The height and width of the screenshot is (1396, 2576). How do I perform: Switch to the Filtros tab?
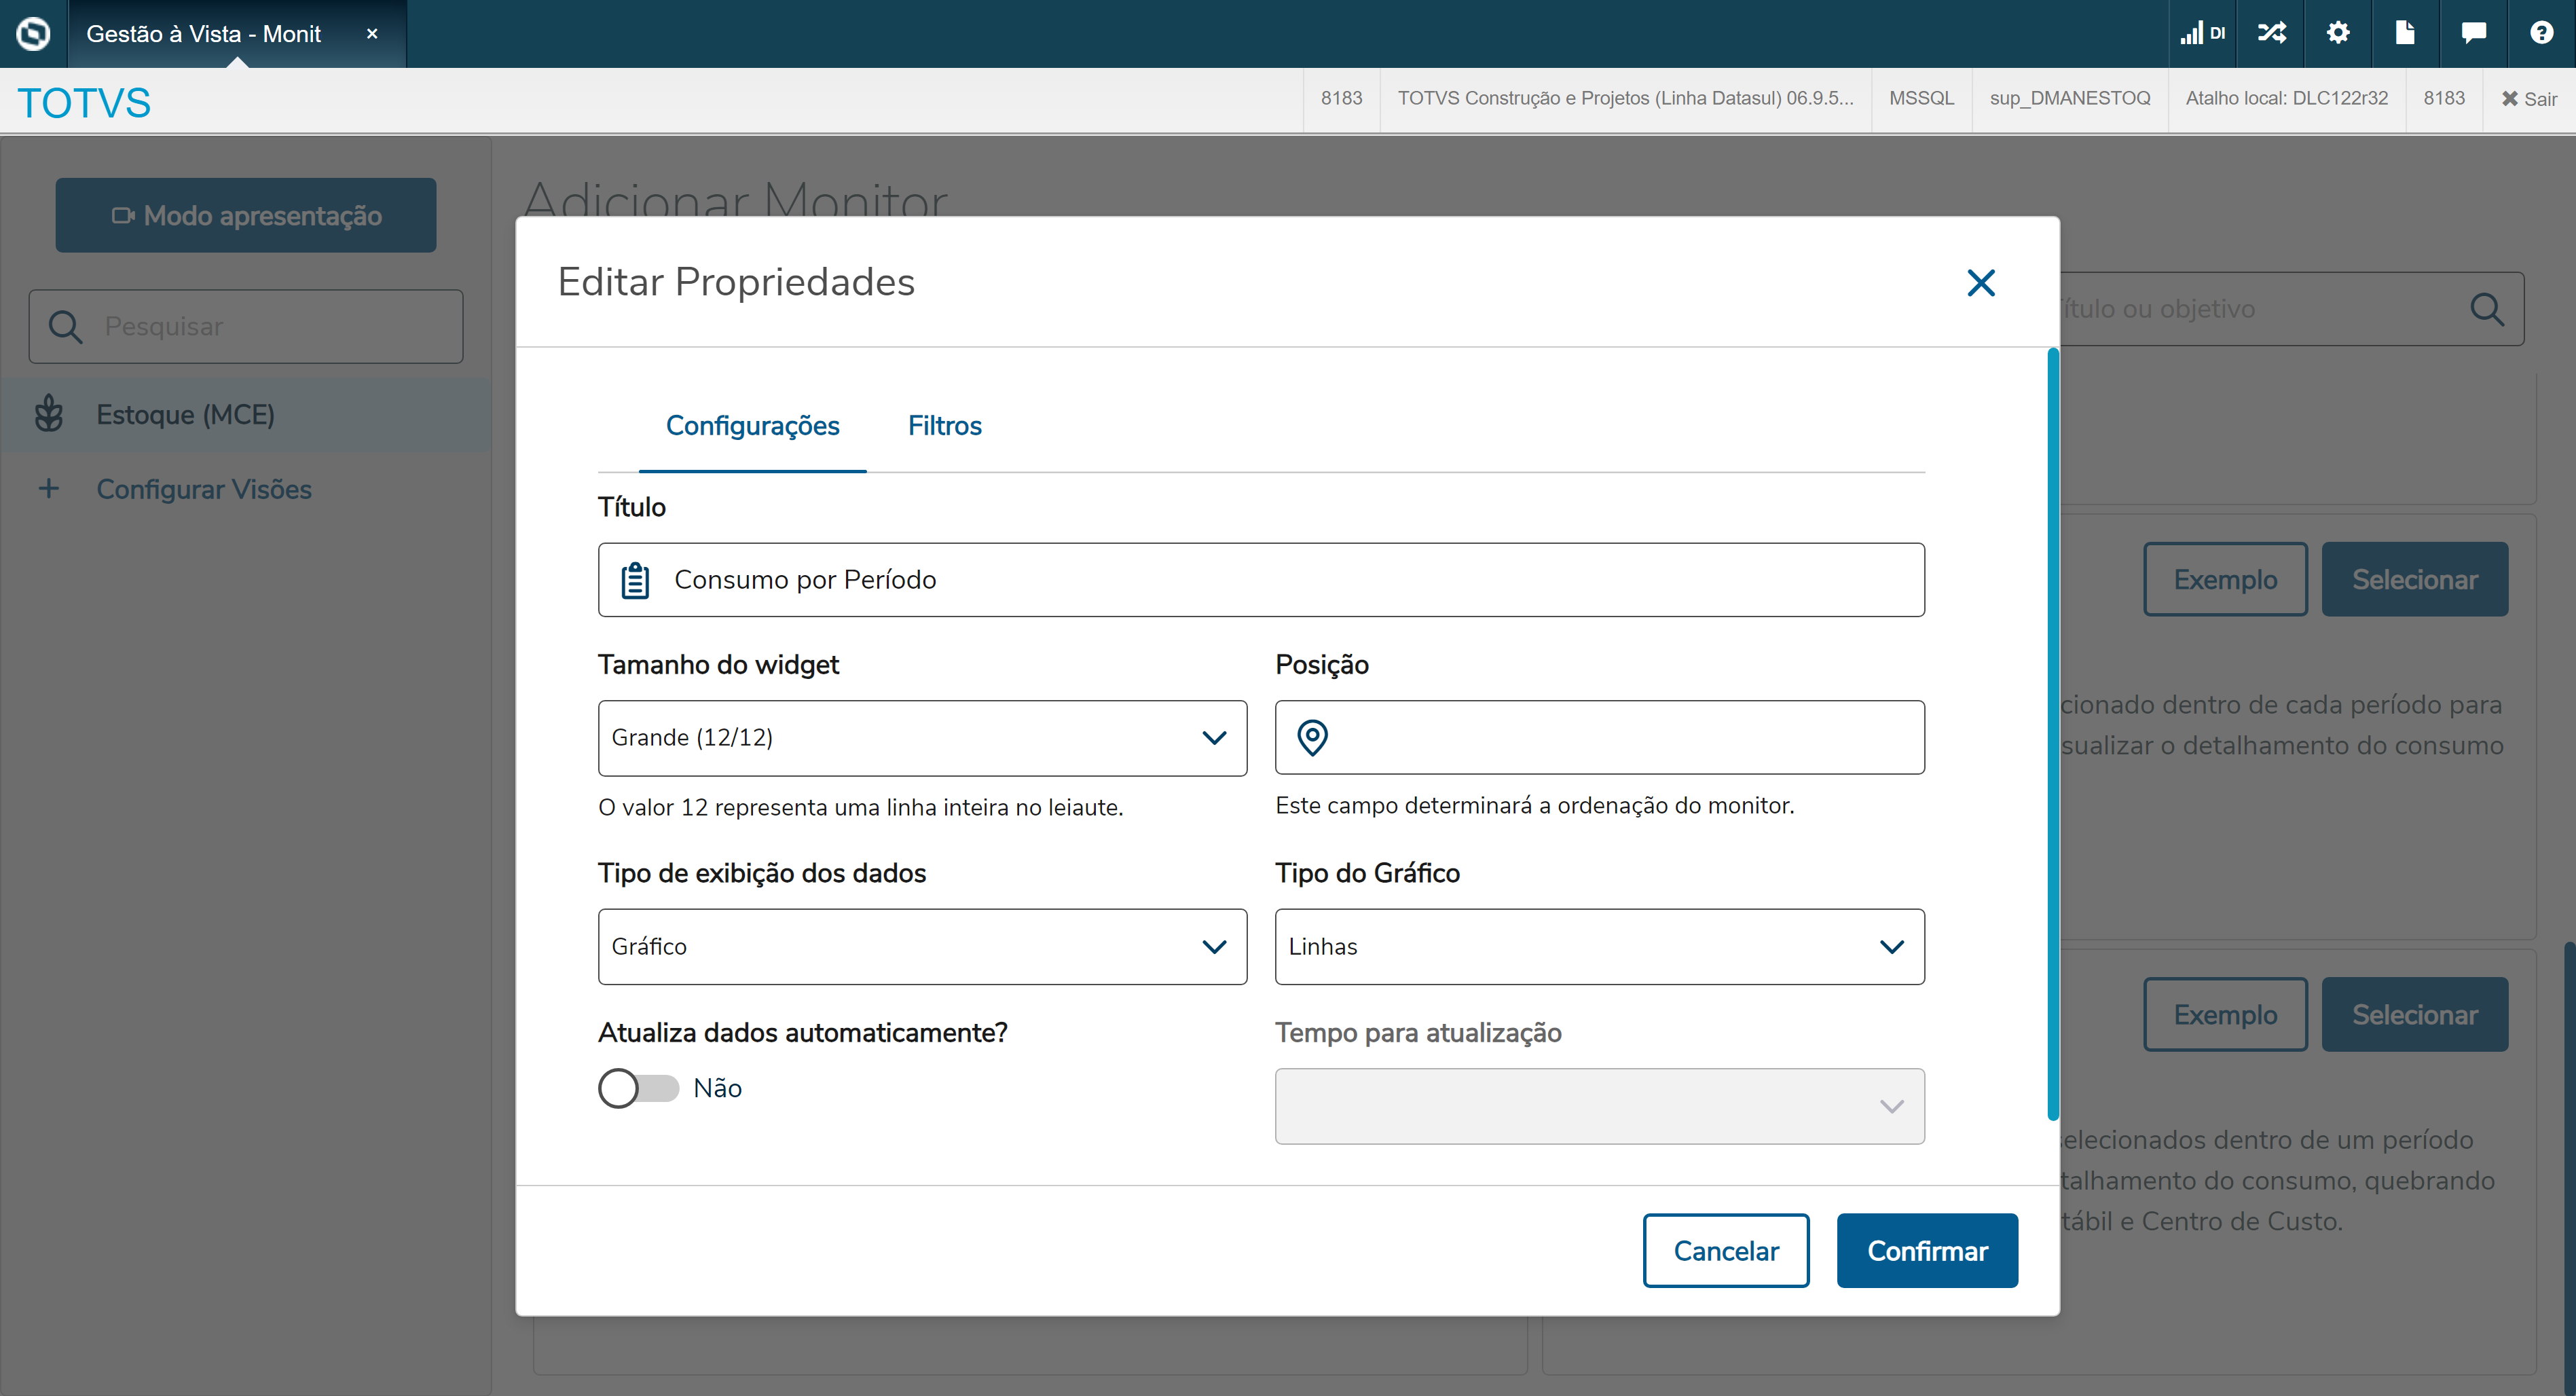click(x=944, y=426)
